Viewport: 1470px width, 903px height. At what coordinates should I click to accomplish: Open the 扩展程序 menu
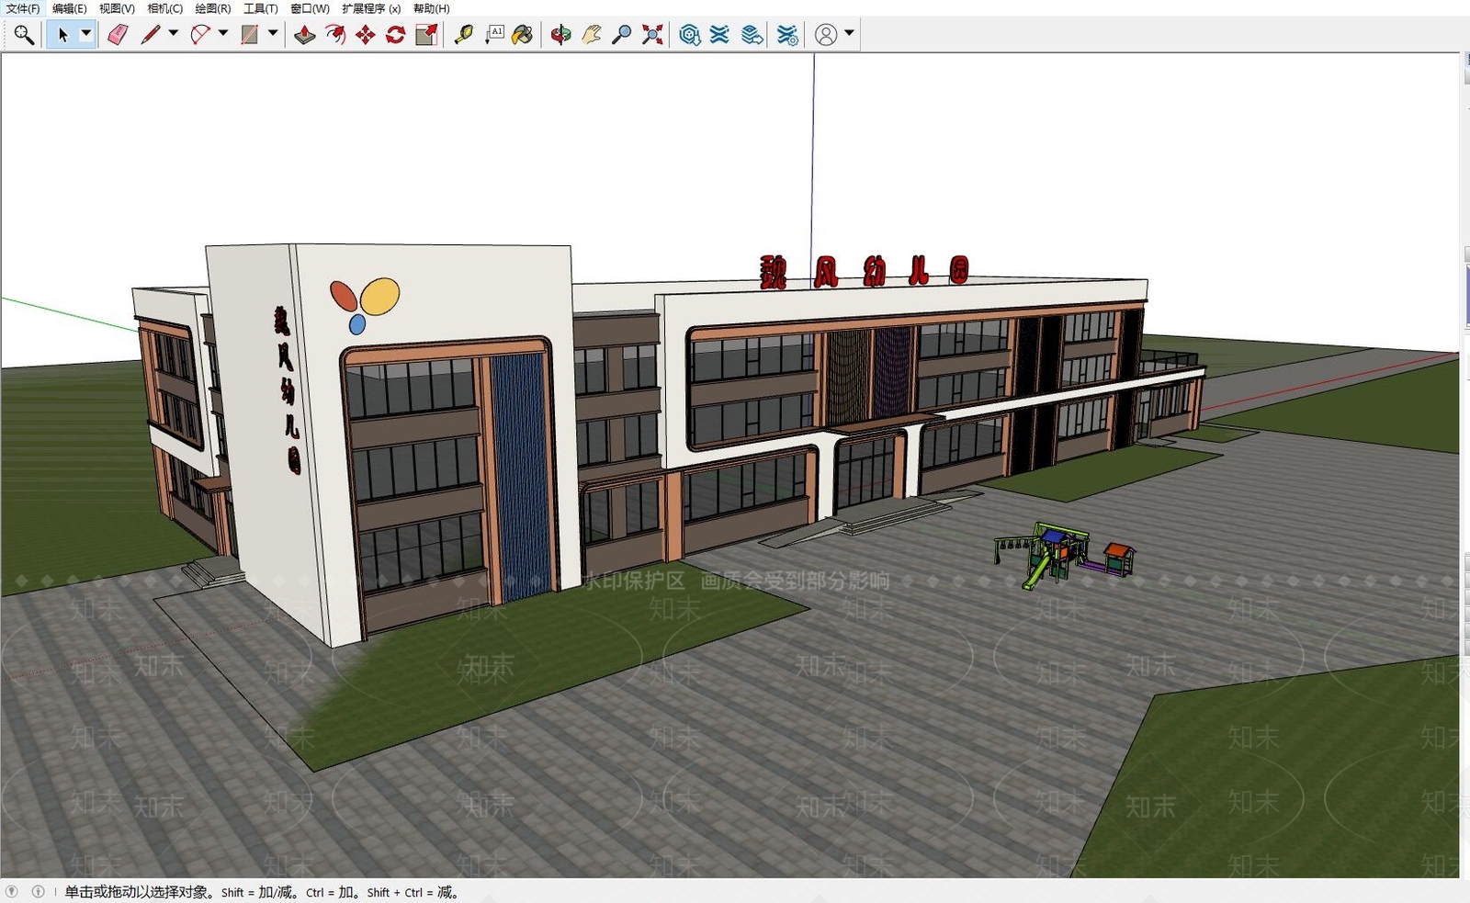(371, 8)
